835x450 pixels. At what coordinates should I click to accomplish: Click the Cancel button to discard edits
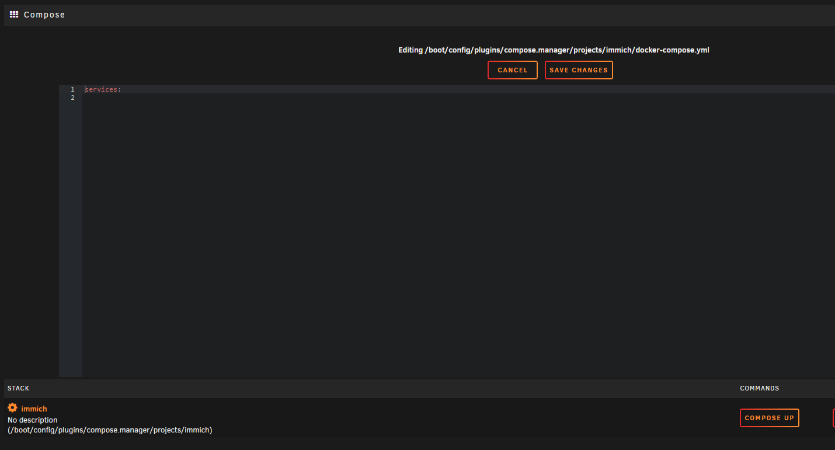coord(512,70)
